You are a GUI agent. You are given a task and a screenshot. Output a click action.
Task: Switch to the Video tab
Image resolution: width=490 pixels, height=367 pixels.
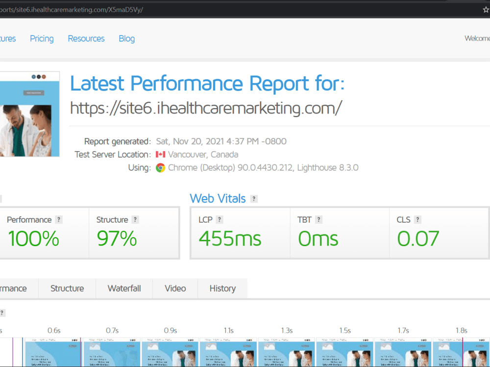pos(175,288)
